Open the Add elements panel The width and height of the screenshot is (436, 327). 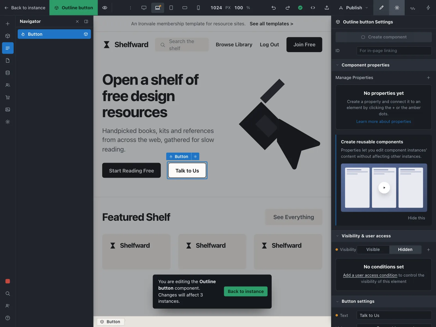(8, 24)
